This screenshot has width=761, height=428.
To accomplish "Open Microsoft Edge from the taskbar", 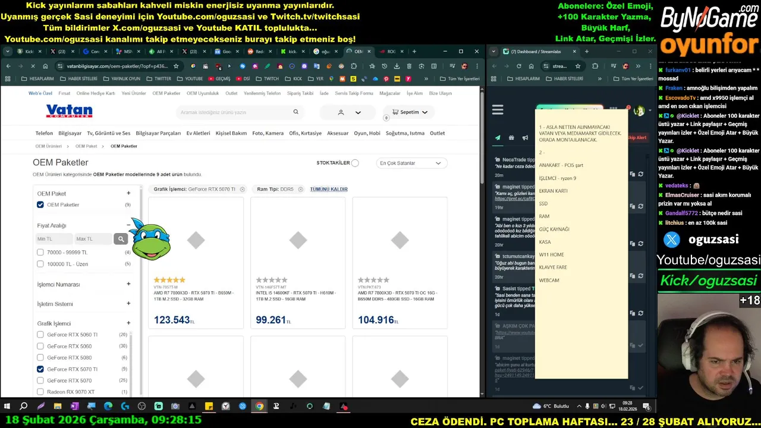I will 108,407.
